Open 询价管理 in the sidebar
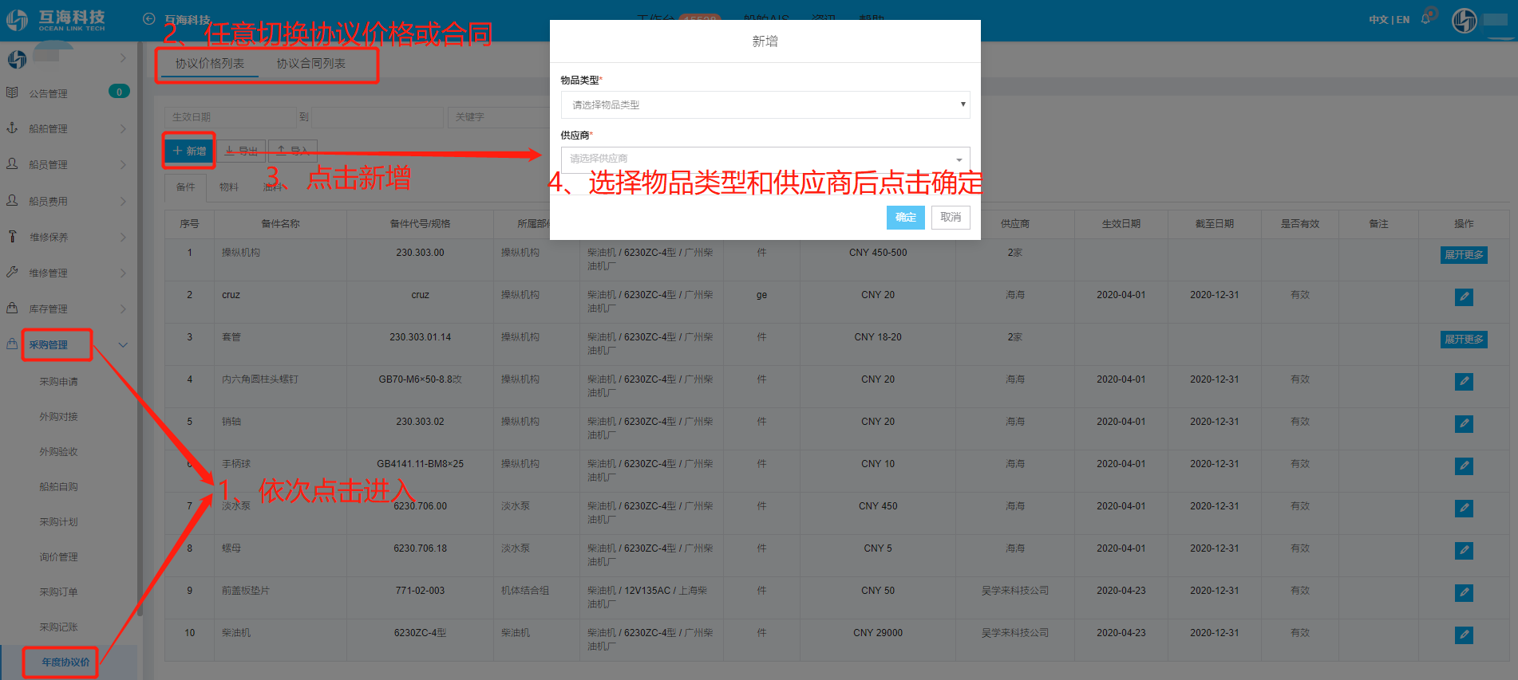Viewport: 1518px width, 680px height. pyautogui.click(x=58, y=556)
